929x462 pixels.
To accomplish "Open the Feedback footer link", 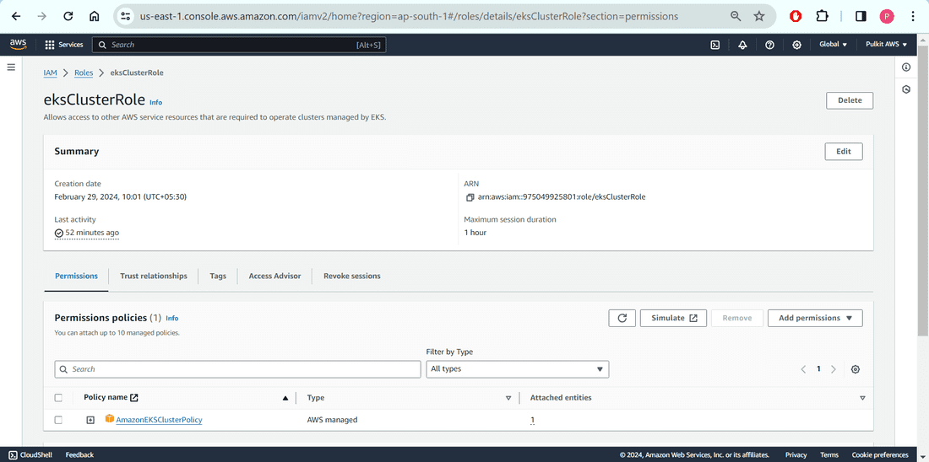I will pos(79,455).
